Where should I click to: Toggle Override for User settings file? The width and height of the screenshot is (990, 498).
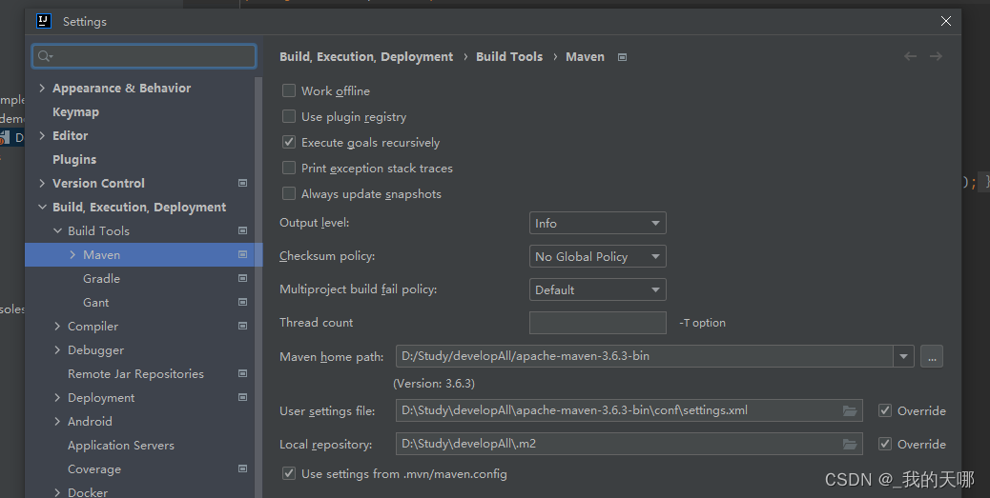[885, 411]
